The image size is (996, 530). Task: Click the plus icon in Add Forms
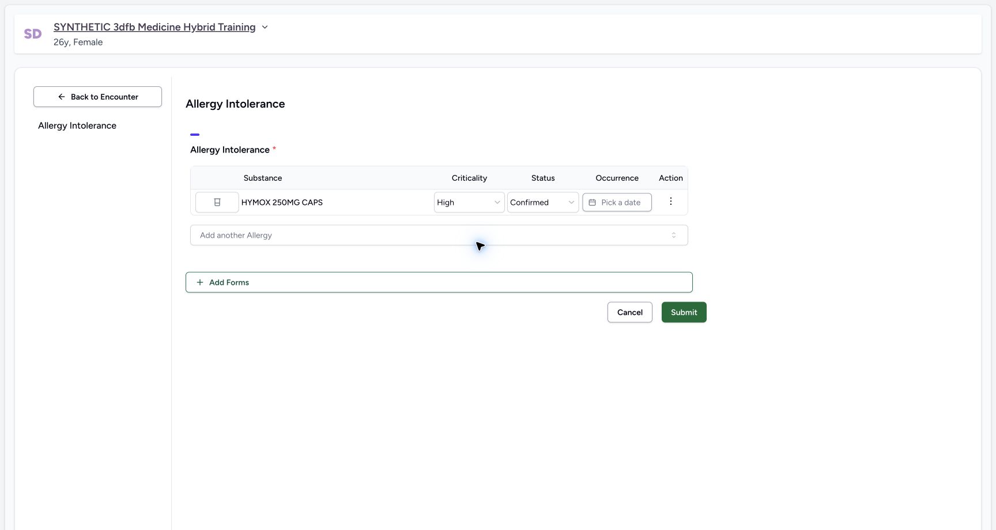click(200, 283)
